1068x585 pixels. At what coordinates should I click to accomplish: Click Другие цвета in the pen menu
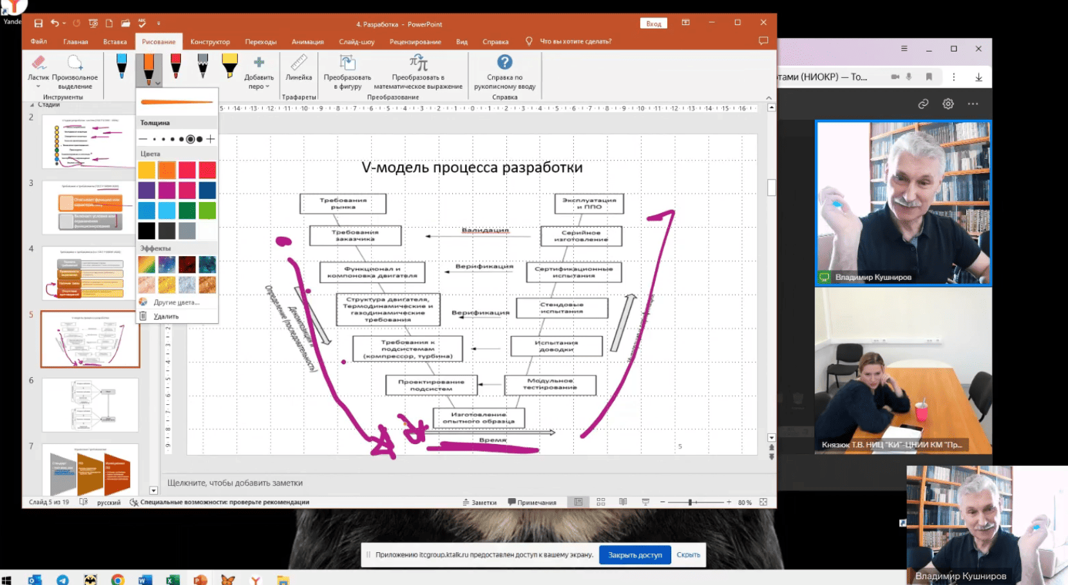[176, 302]
